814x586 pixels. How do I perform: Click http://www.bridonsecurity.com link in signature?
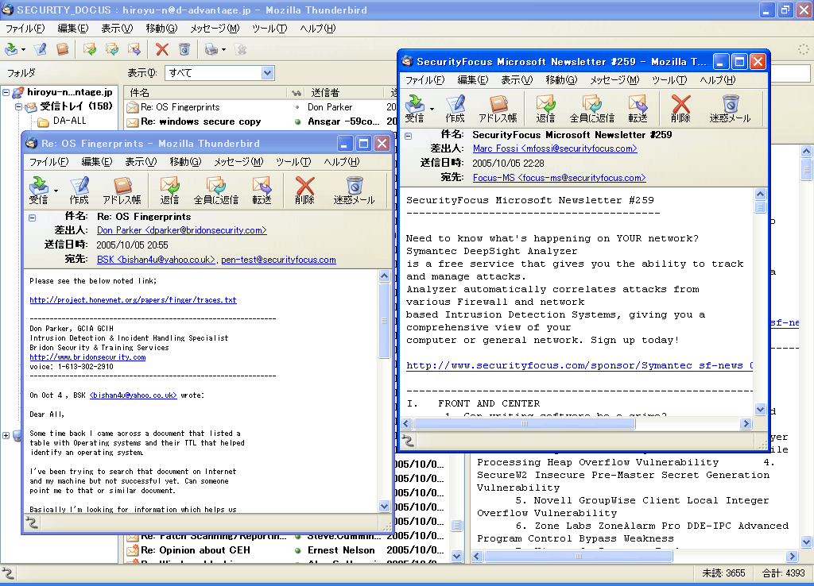pos(87,357)
